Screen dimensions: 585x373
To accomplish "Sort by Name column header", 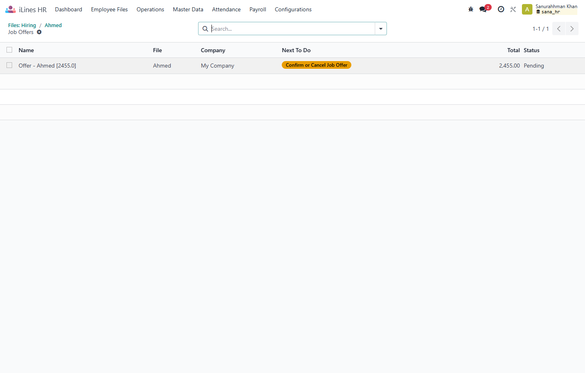I will point(26,50).
